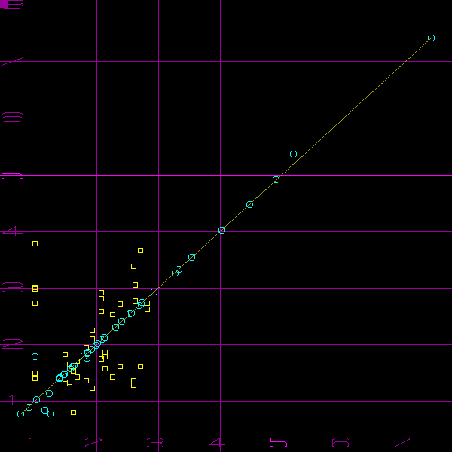Select the y-axis label 8 at top-left corner

[12, 5]
